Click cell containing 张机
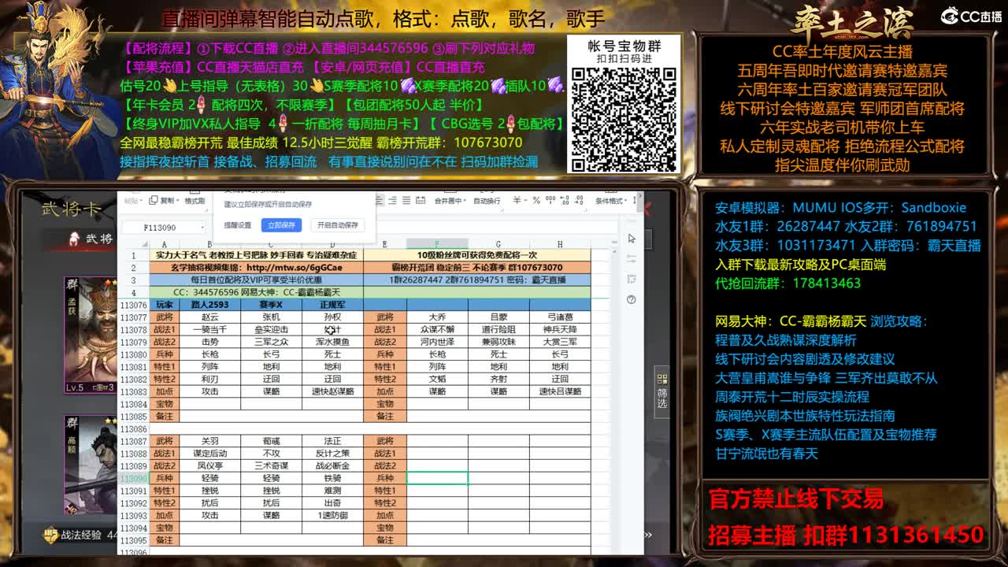 pyautogui.click(x=271, y=317)
